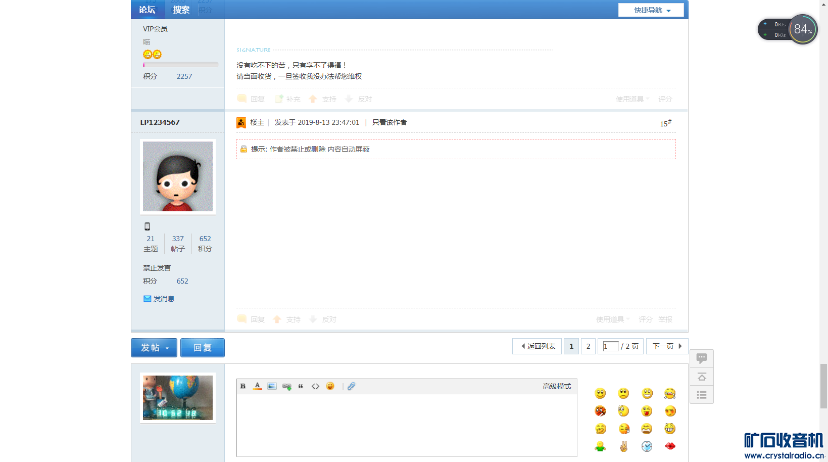Click the phone icon under LP1234567's avatar
The width and height of the screenshot is (828, 462).
coord(148,226)
